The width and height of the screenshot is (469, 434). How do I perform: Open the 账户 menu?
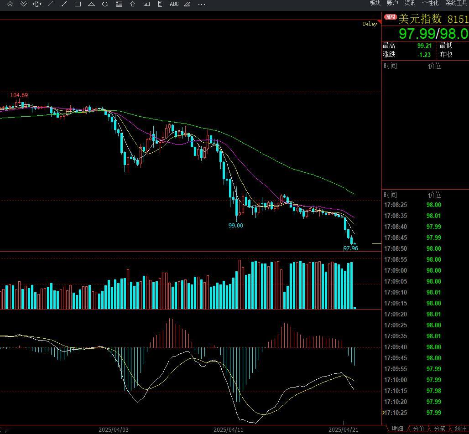coord(392,3)
